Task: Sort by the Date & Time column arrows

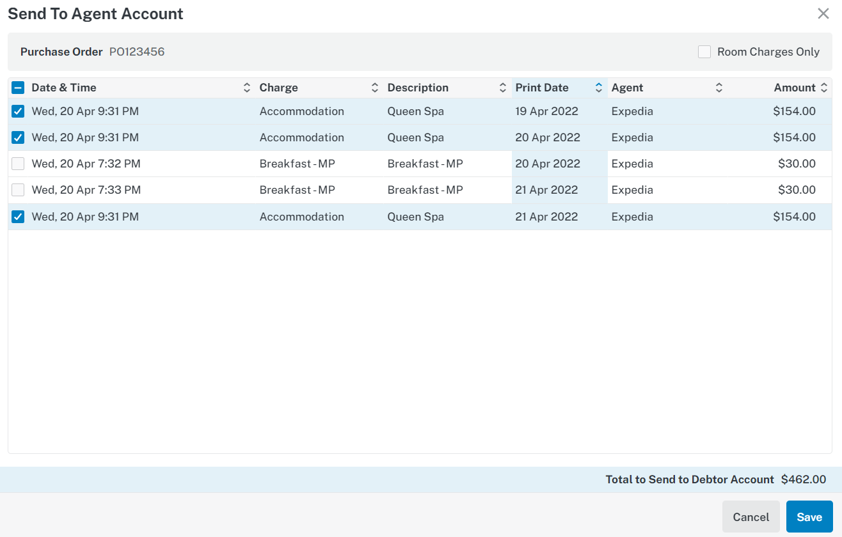Action: coord(247,88)
